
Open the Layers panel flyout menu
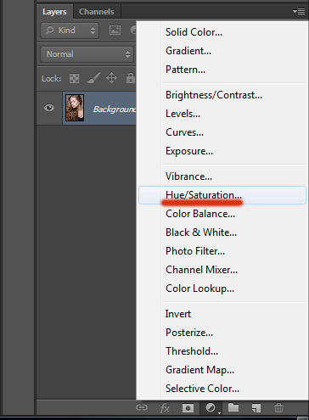point(299,12)
